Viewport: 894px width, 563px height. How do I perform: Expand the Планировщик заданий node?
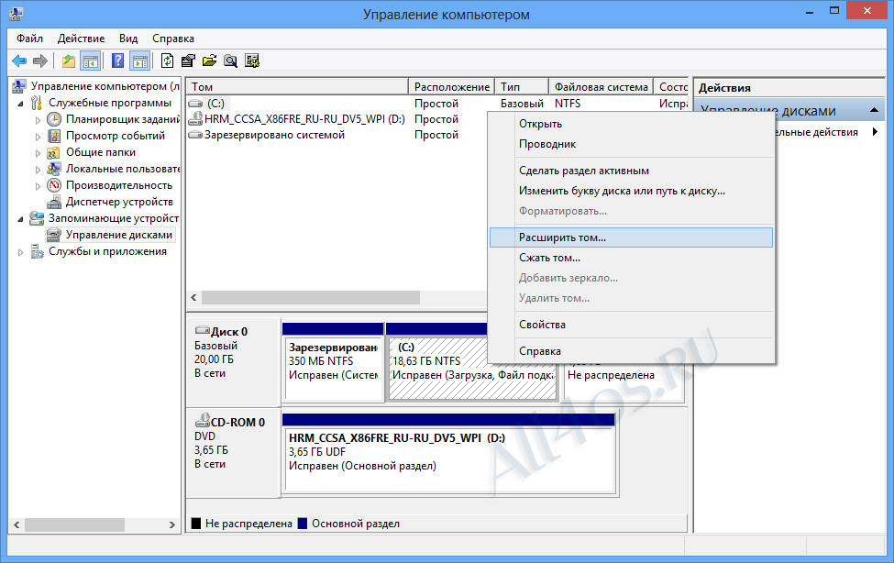pos(38,120)
